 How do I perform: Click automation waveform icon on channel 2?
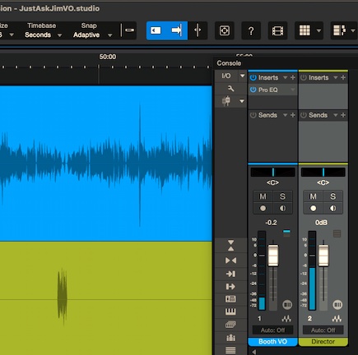(337, 319)
